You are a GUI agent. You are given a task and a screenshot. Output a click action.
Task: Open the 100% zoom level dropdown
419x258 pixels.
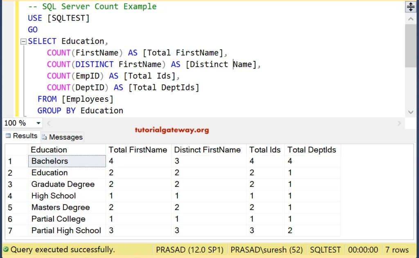(x=38, y=123)
